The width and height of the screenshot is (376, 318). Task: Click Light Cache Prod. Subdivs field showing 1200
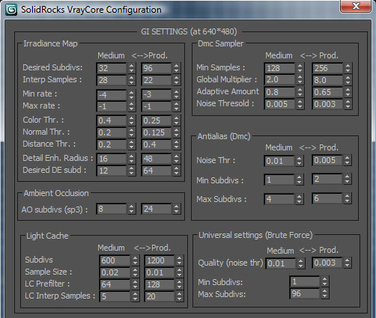tap(160, 260)
